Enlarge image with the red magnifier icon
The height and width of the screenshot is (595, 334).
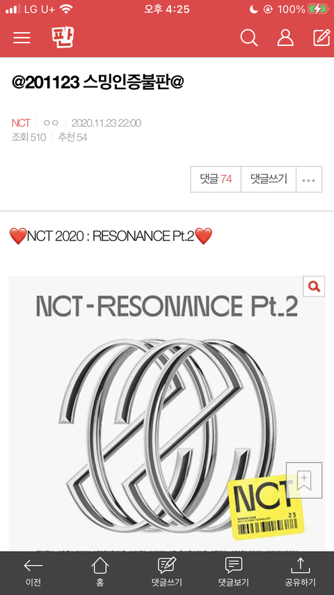314,286
